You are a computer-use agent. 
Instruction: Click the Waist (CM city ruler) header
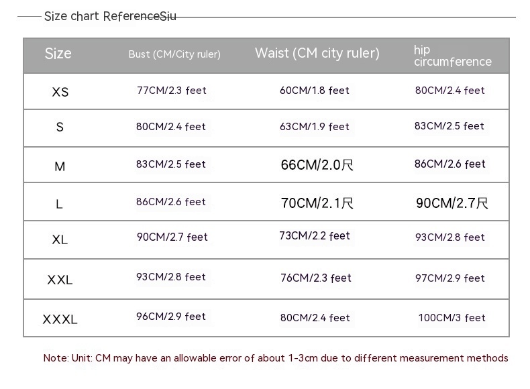tap(317, 54)
